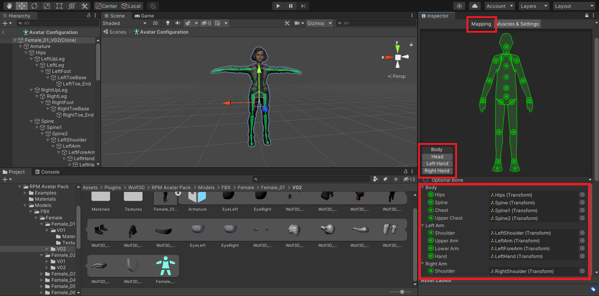Click the Step frame button
Screen dimensions: 599x296
[303, 6]
